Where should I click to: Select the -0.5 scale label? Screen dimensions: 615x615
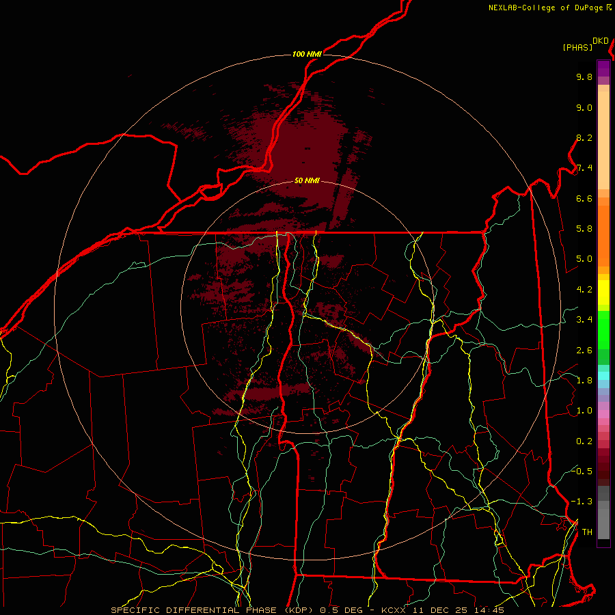coord(582,471)
